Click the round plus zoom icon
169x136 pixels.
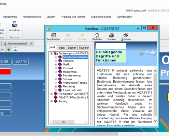point(2,49)
